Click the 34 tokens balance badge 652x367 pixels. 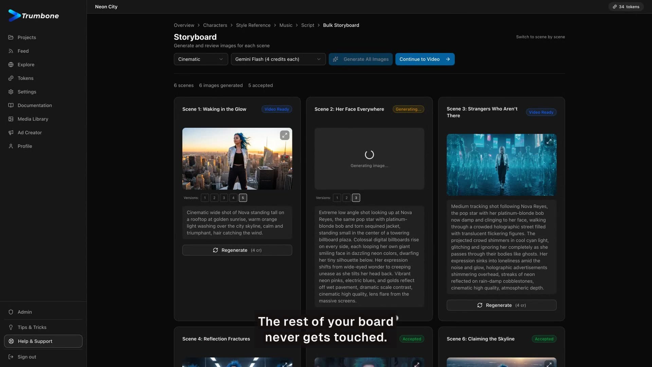click(626, 7)
